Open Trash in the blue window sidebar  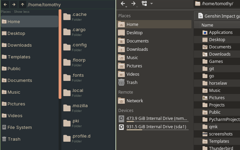click(29, 139)
